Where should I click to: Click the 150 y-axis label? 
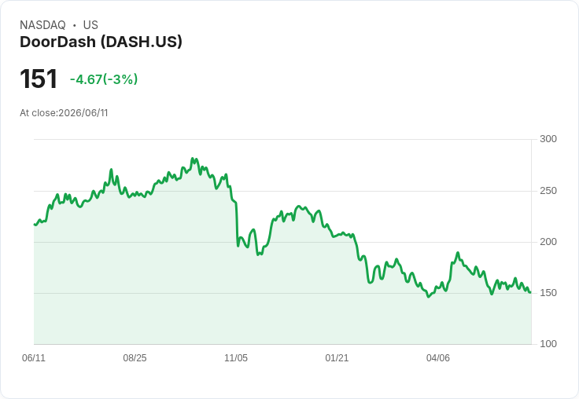click(x=548, y=293)
